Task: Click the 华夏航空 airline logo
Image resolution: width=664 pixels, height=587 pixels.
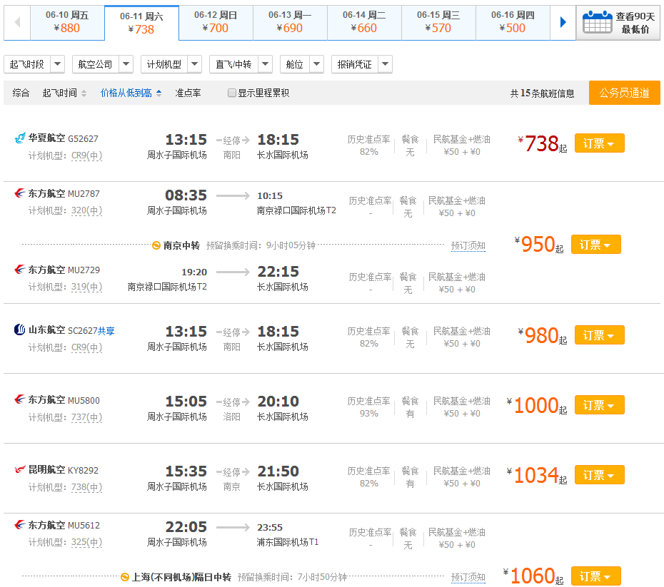Action: point(20,138)
